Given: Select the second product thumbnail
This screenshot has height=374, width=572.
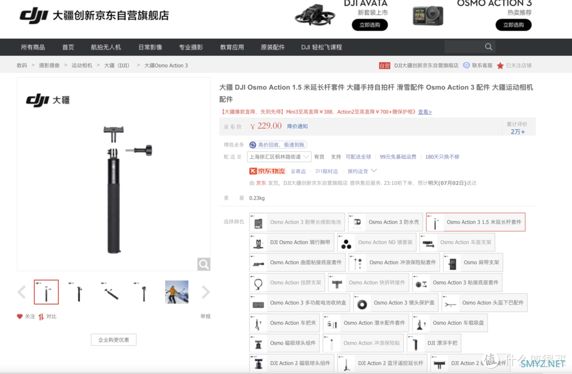Looking at the screenshot, I should pos(79,292).
